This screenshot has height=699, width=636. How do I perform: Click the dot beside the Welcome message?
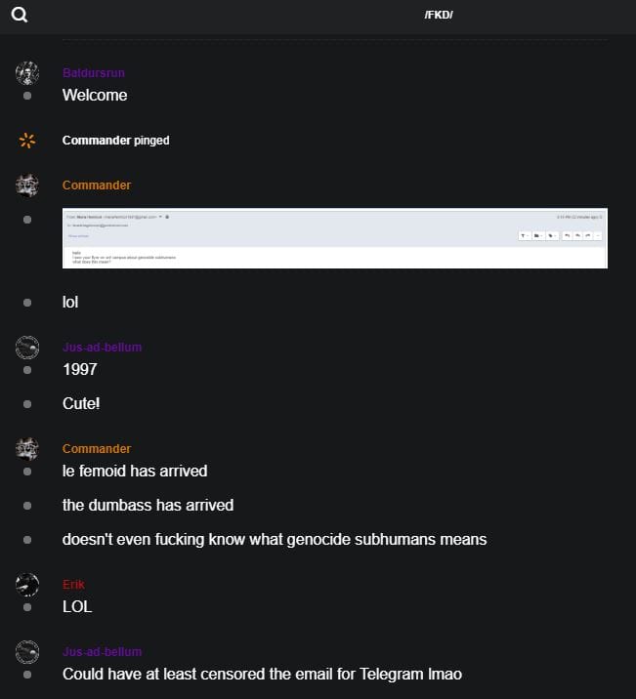[x=27, y=96]
